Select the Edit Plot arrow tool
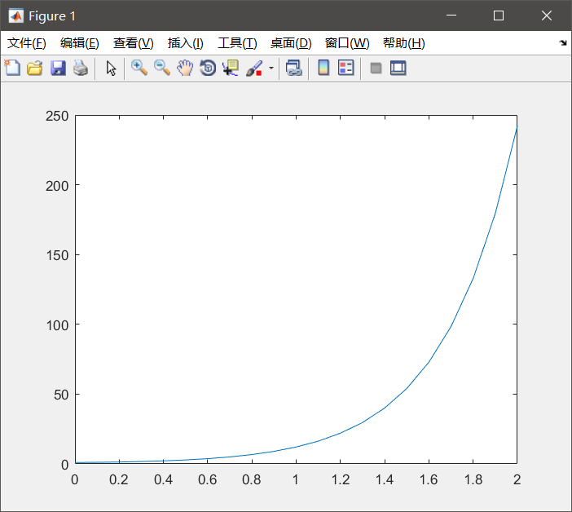The height and width of the screenshot is (512, 572). [111, 68]
